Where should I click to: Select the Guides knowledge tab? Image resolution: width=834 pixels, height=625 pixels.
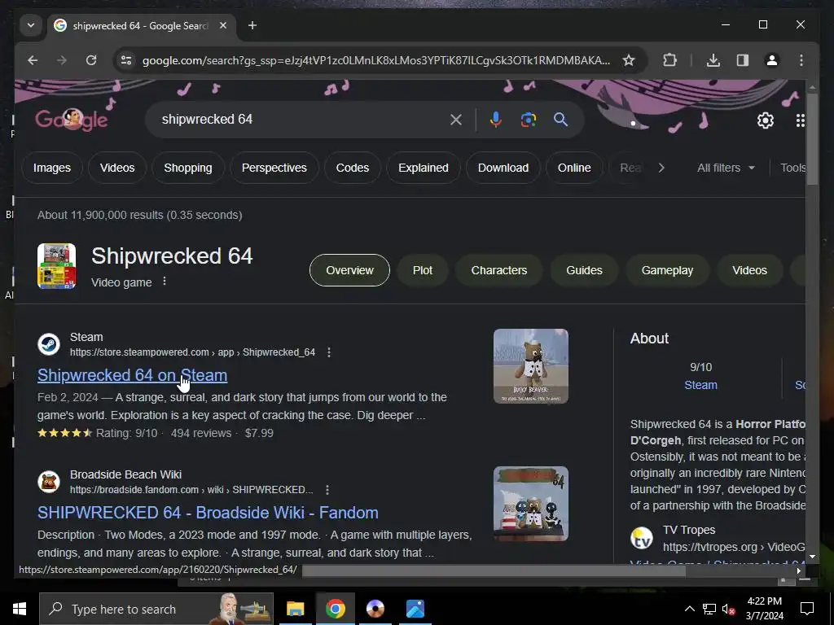pos(584,270)
